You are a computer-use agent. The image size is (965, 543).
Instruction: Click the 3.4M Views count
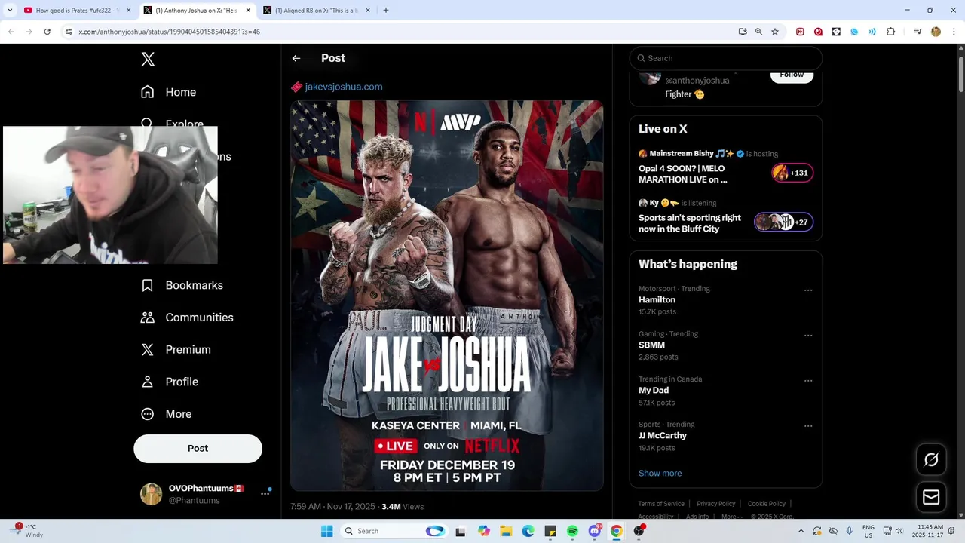(403, 507)
